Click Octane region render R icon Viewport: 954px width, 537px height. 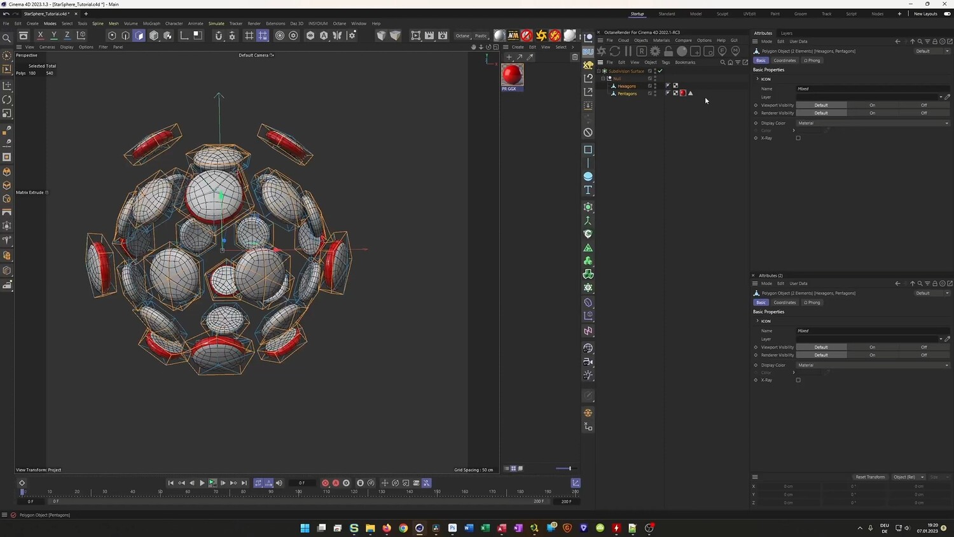click(x=642, y=51)
